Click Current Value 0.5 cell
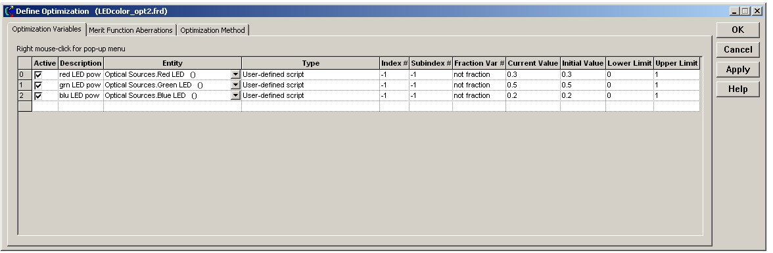 533,85
